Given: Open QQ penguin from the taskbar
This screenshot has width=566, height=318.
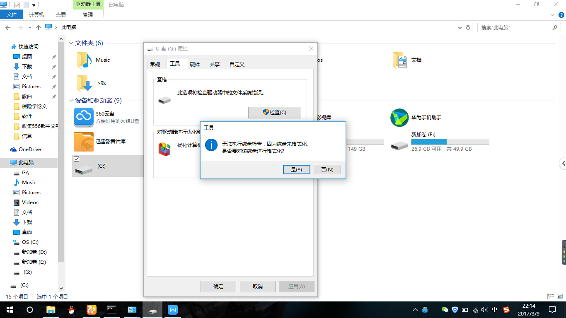Looking at the screenshot, I should tap(71, 310).
